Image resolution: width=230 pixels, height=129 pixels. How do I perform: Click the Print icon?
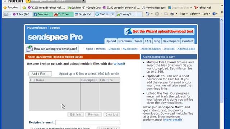coord(172,14)
